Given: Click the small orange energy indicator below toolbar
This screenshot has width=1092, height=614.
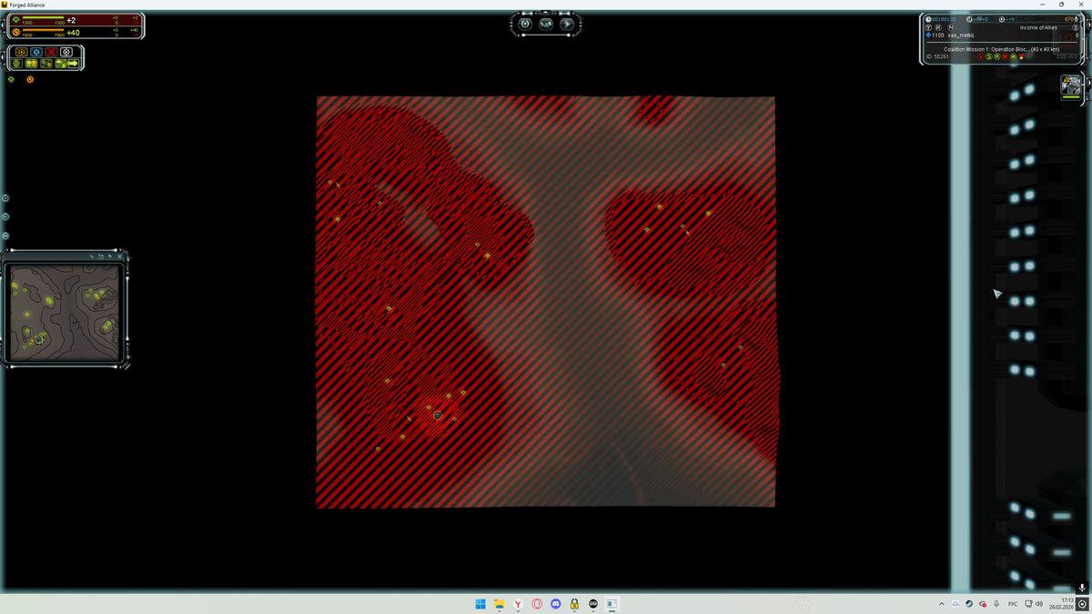Looking at the screenshot, I should pos(30,79).
